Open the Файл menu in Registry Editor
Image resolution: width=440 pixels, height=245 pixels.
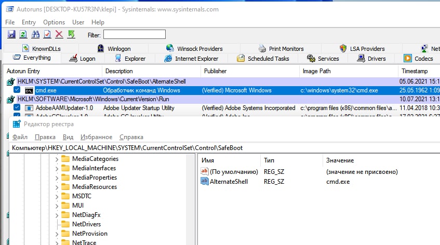(20, 137)
